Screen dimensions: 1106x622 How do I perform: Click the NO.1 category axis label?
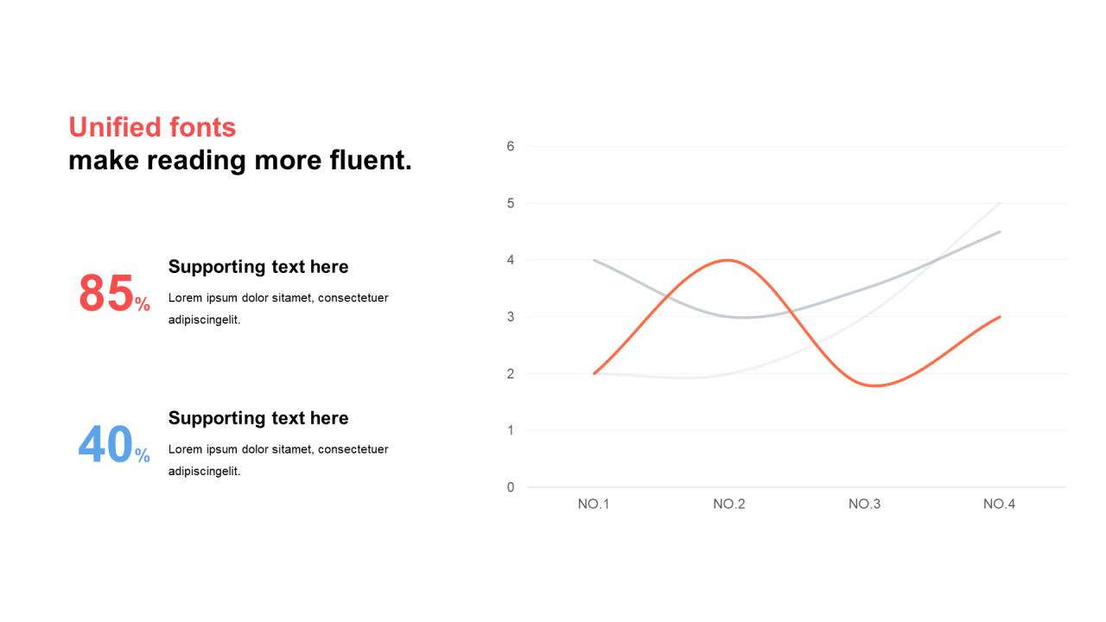click(x=594, y=505)
